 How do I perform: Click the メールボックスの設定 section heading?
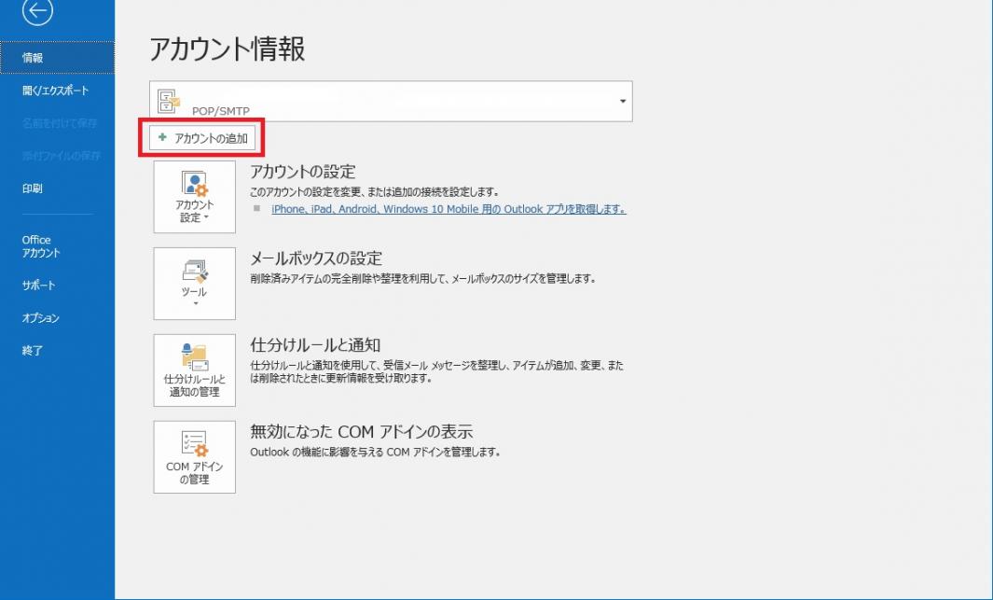pos(316,258)
